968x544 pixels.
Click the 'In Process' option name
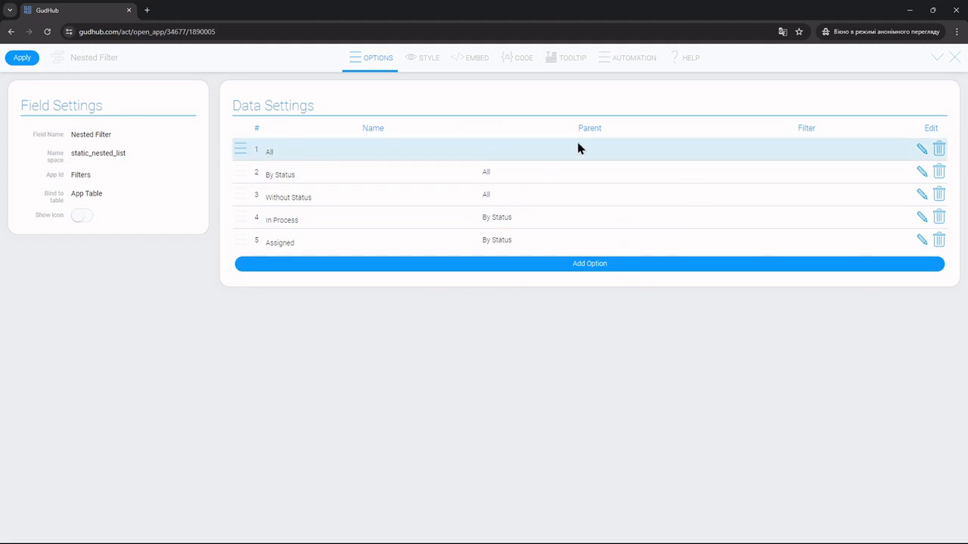coord(282,220)
